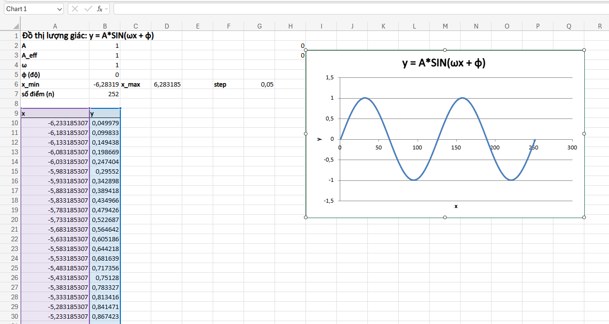Select all cells using the corner triangle
The image size is (609, 324).
coord(16,26)
